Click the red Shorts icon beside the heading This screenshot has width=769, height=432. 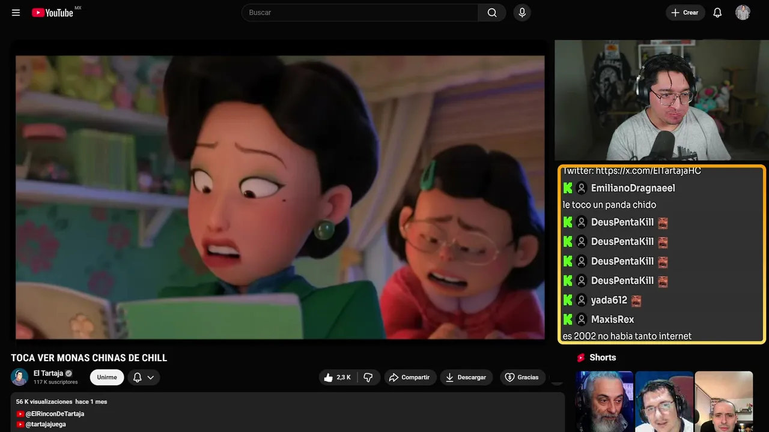581,358
